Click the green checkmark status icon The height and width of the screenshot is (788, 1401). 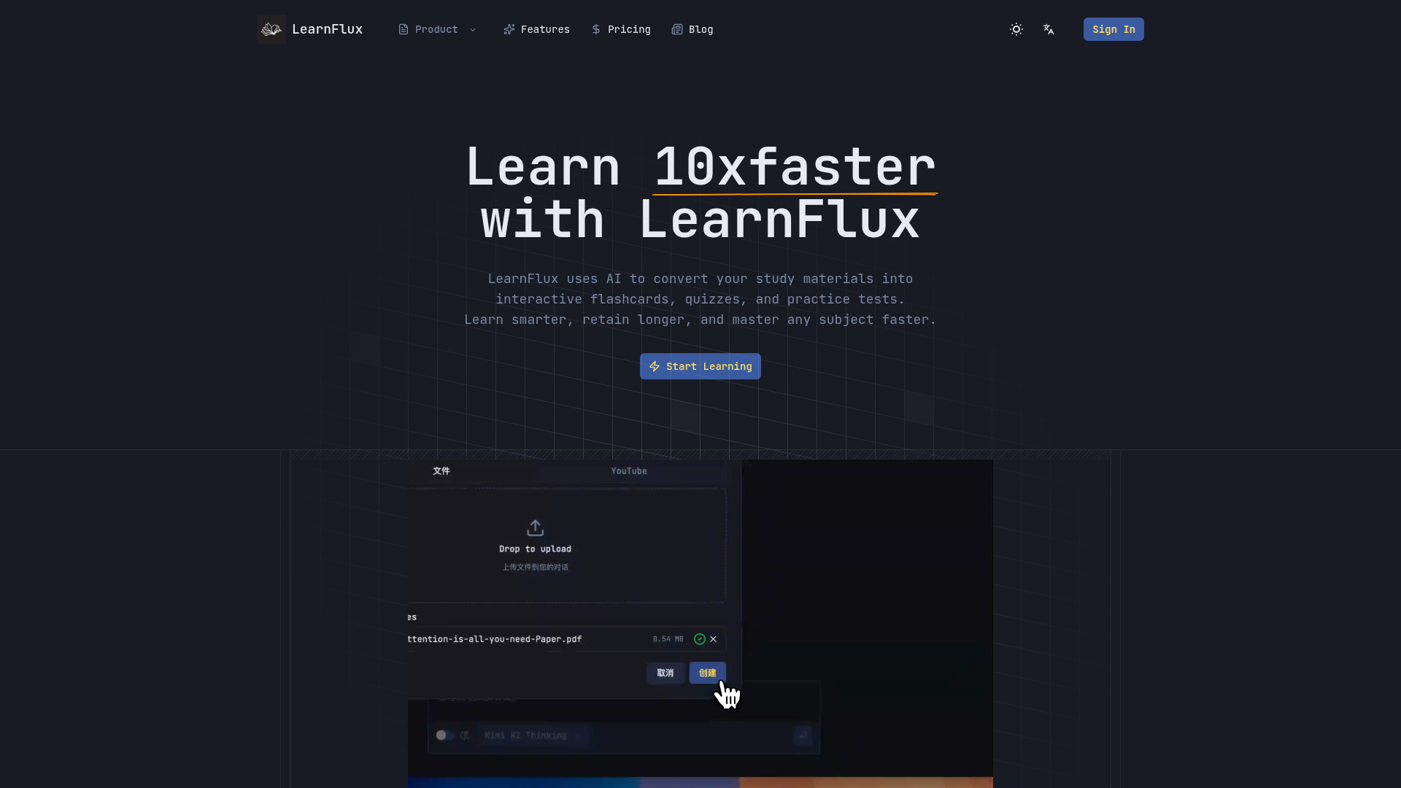click(x=699, y=639)
